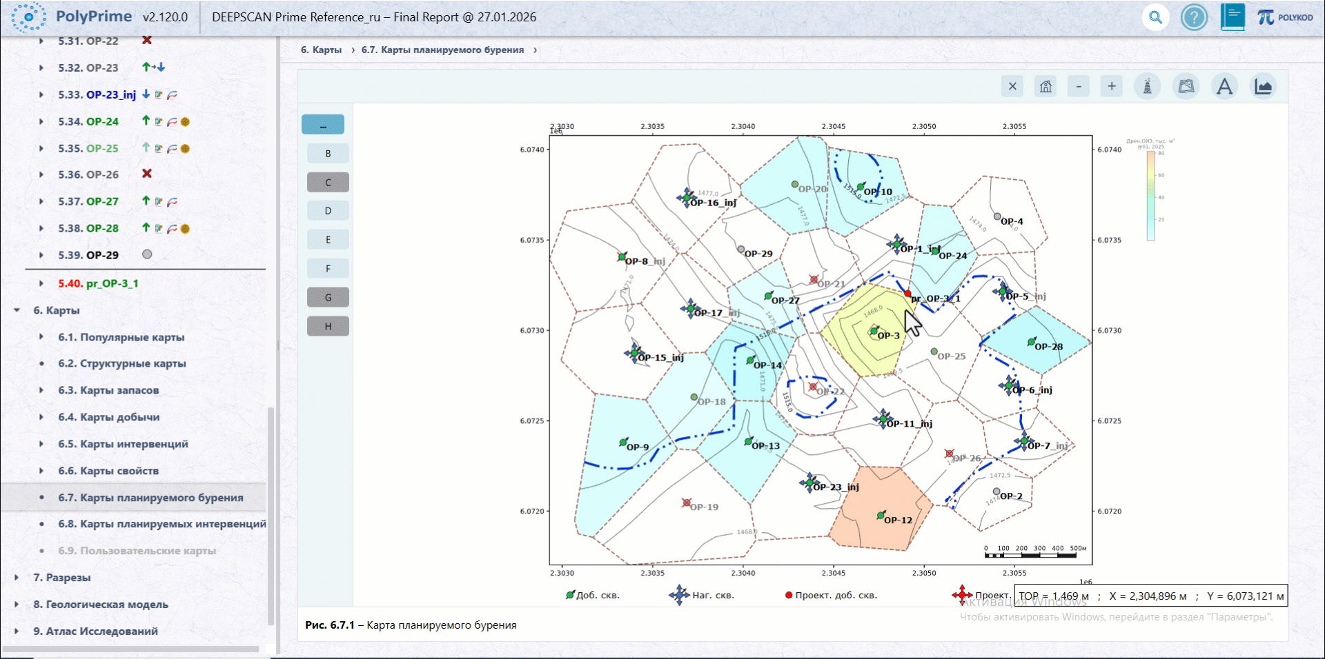Image resolution: width=1325 pixels, height=659 pixels.
Task: Toggle the text labels A icon
Action: [x=1224, y=86]
